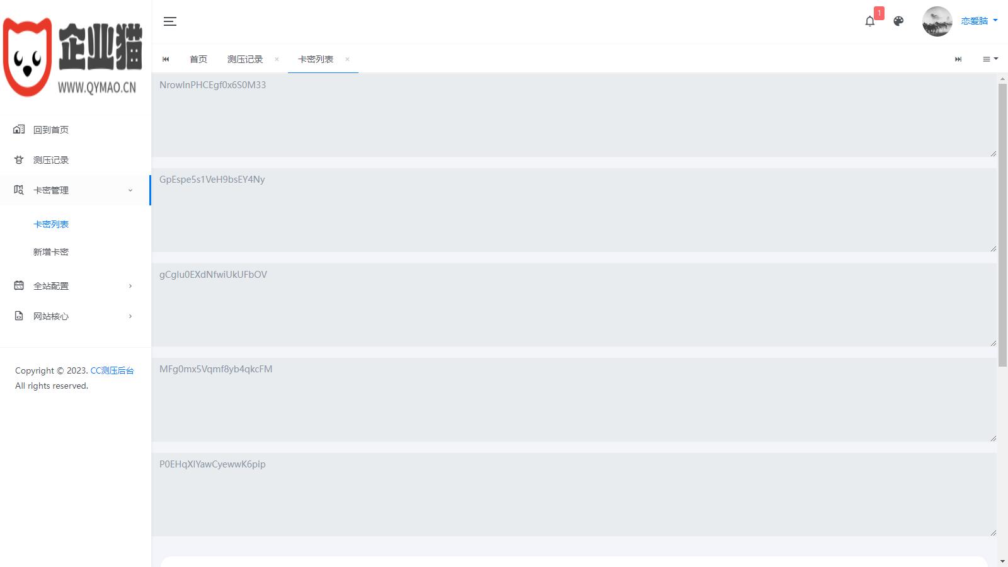Click the notification badge showing 1
Image resolution: width=1008 pixels, height=567 pixels.
pyautogui.click(x=879, y=13)
